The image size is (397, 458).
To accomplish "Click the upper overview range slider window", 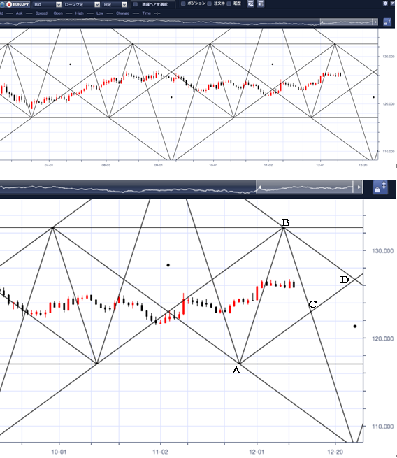I will [346, 22].
